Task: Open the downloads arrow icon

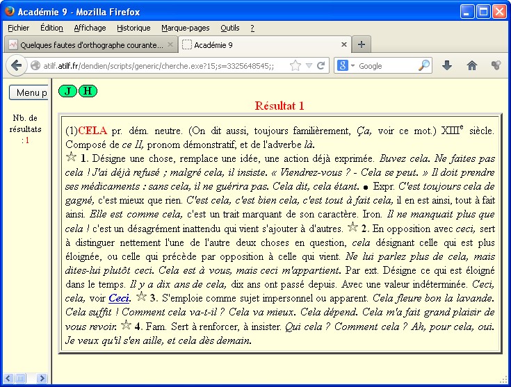Action: coord(447,66)
